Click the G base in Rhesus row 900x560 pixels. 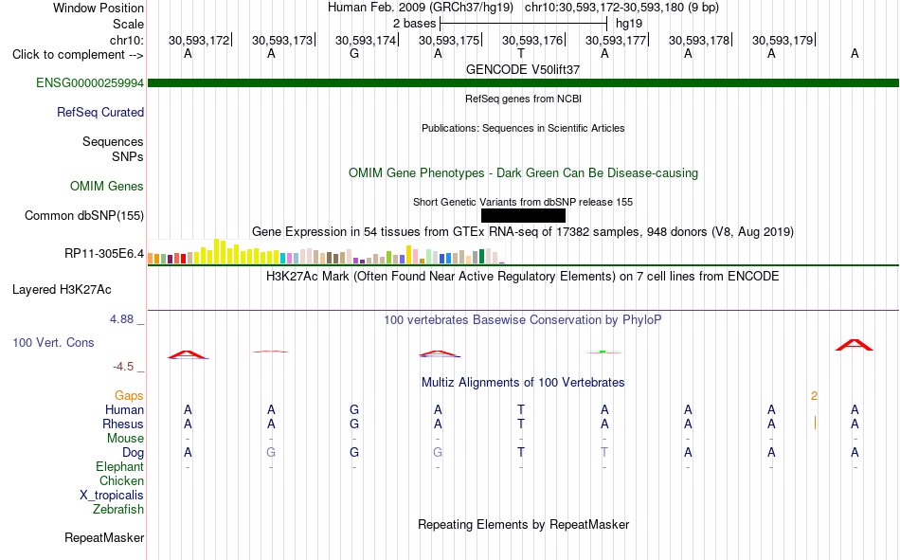pos(354,424)
